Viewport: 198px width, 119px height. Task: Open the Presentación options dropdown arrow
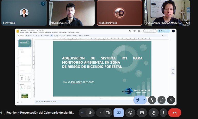(x=155, y=31)
